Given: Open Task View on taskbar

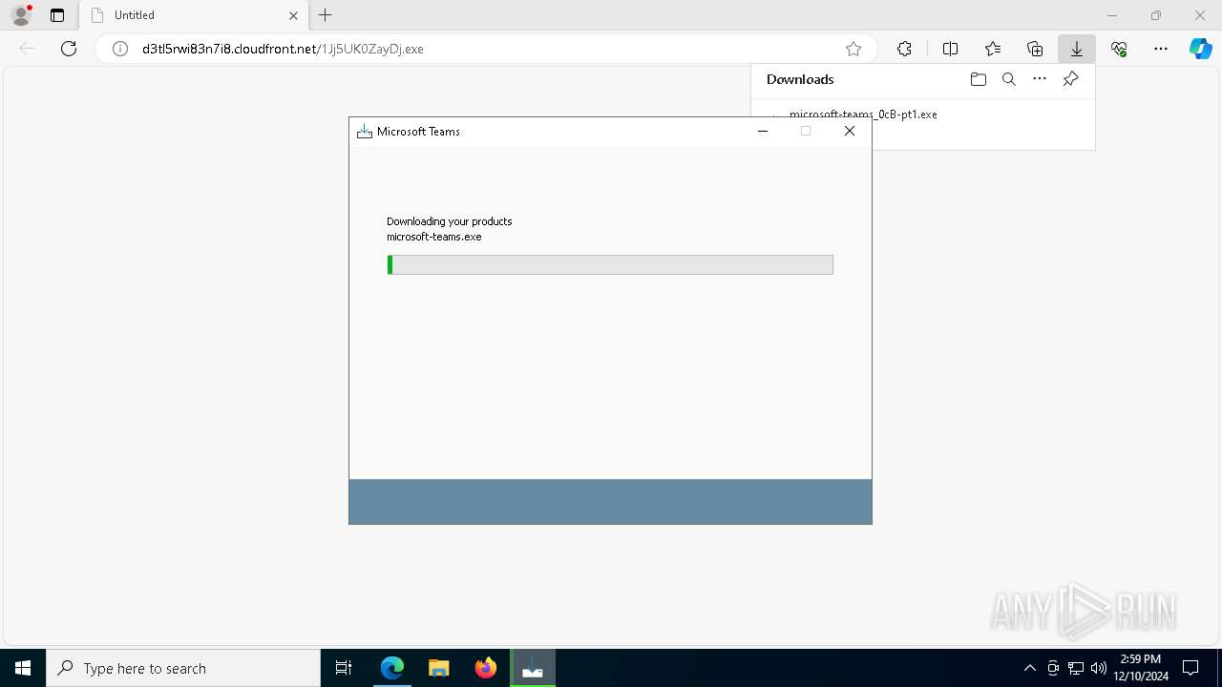Looking at the screenshot, I should click(x=344, y=668).
